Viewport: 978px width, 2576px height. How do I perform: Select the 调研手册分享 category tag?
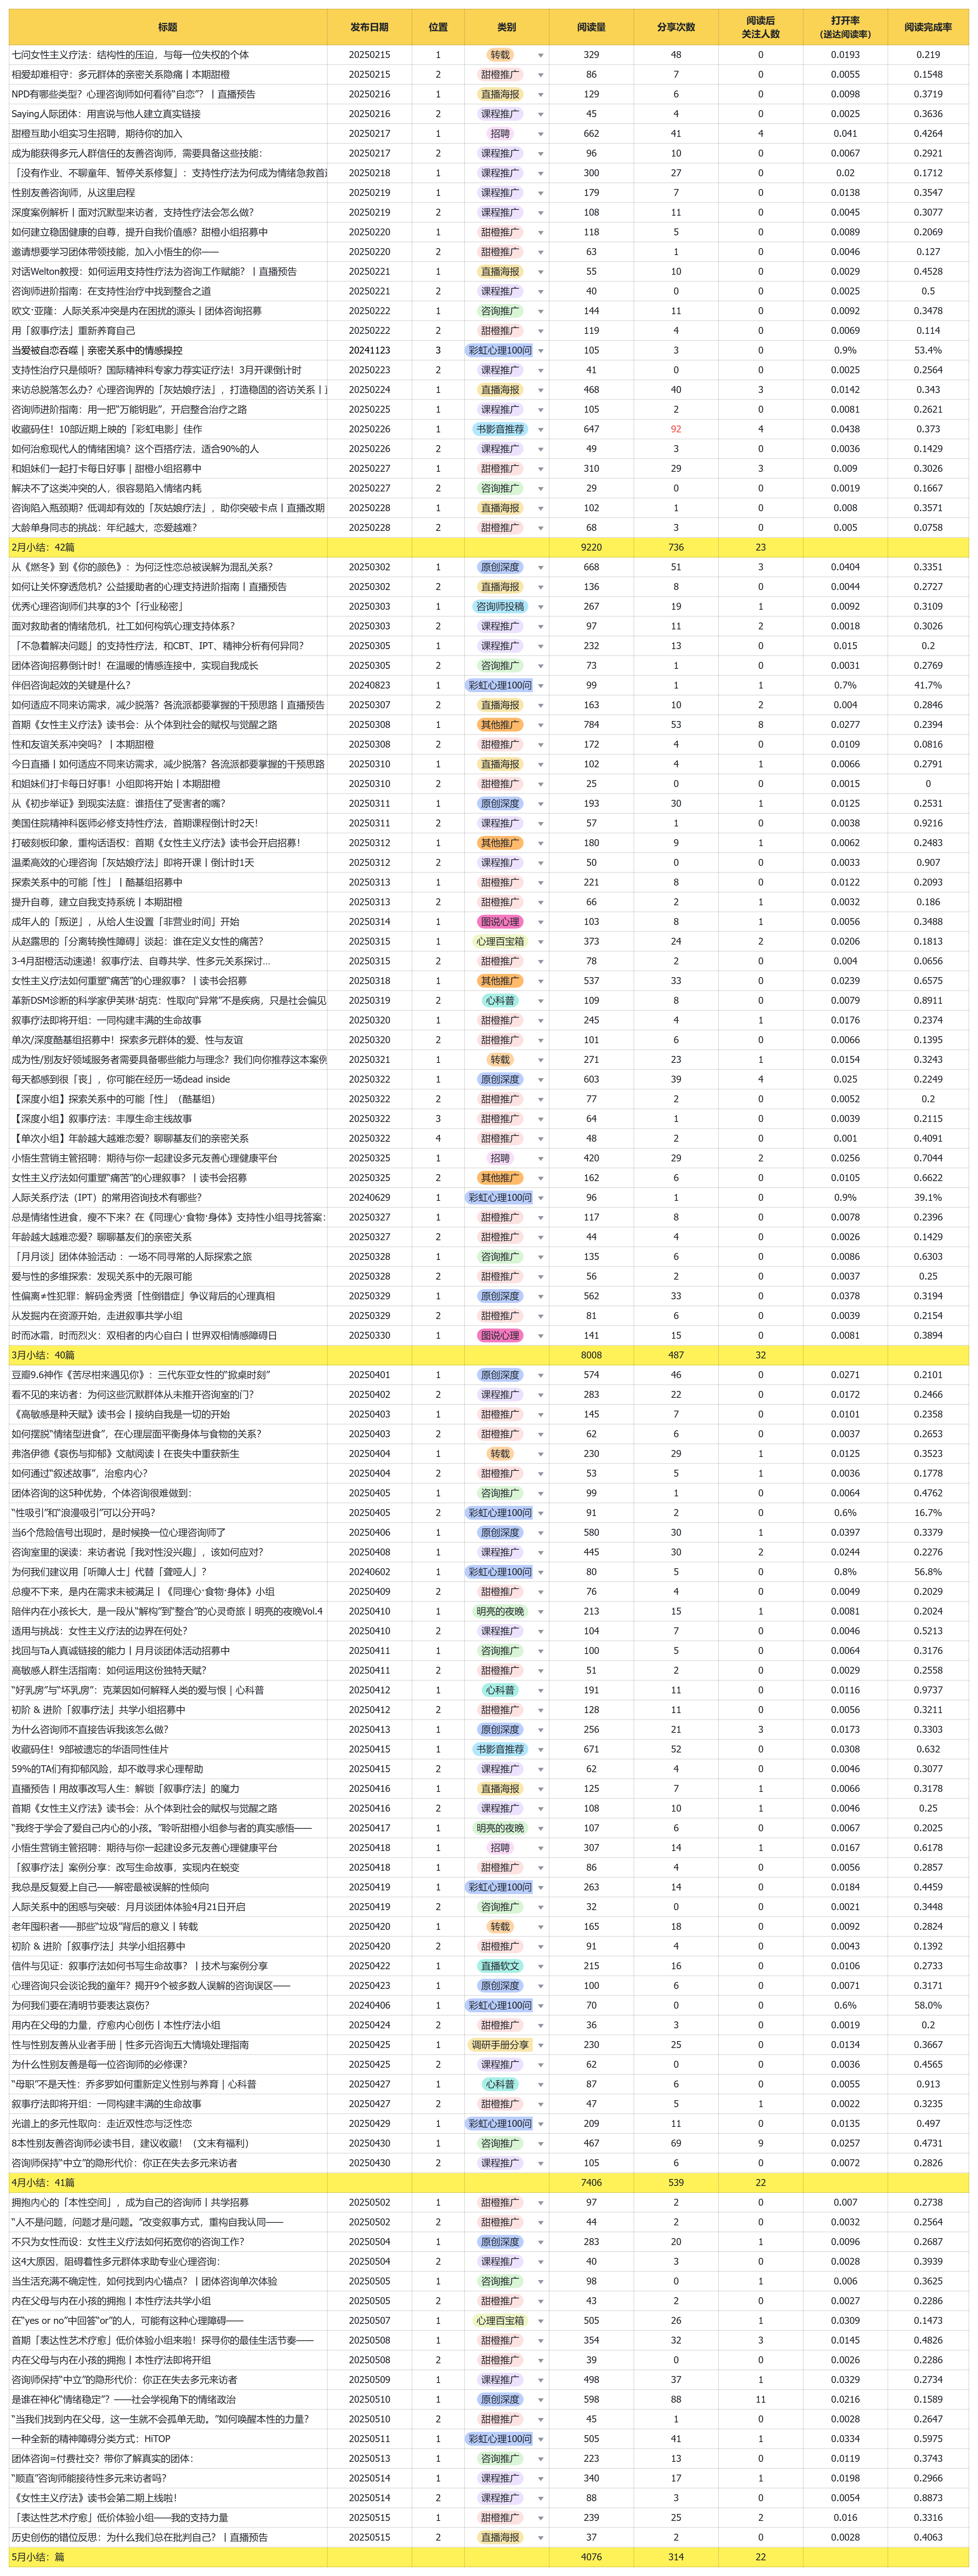tap(500, 2045)
